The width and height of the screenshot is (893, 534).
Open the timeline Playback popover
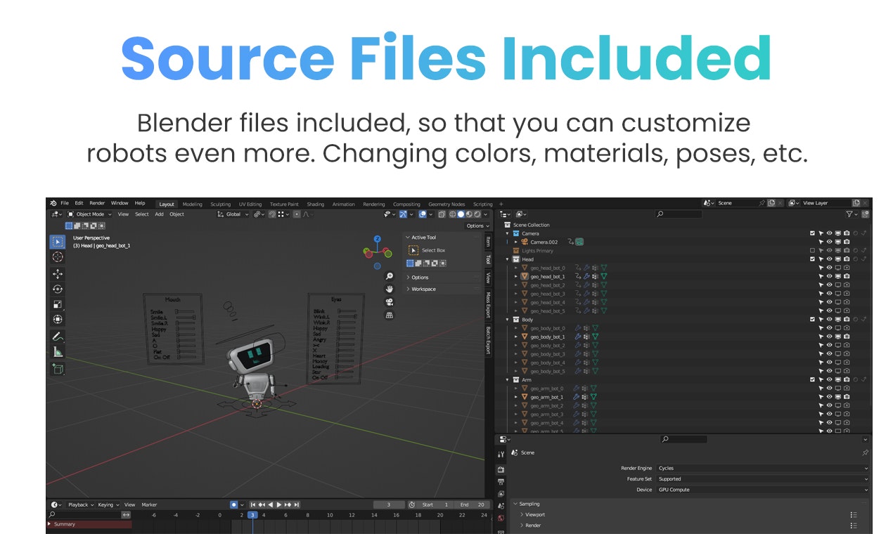coord(80,504)
